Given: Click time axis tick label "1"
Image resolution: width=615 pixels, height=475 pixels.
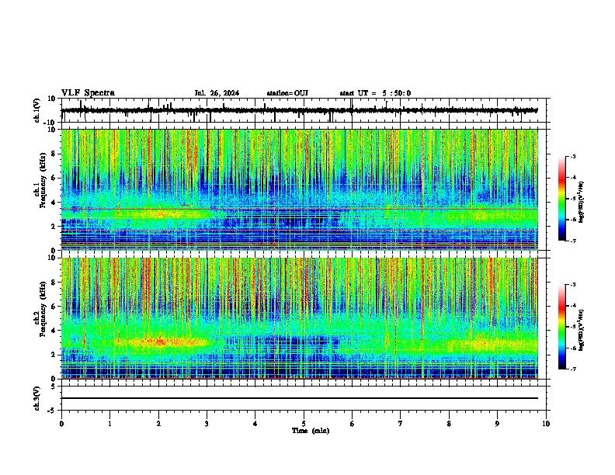Looking at the screenshot, I should click(109, 424).
